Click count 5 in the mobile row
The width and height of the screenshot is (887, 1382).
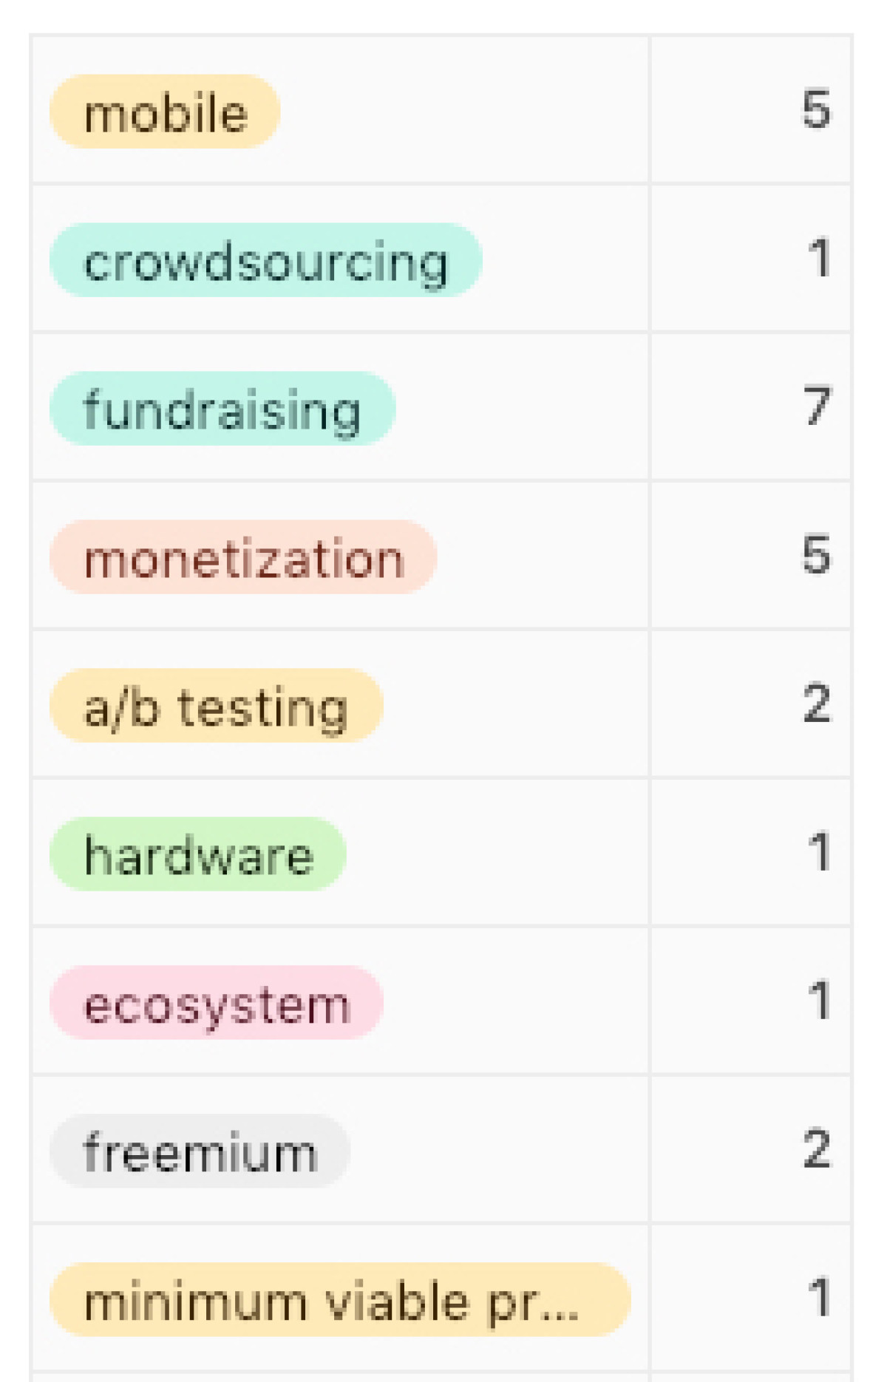[816, 111]
